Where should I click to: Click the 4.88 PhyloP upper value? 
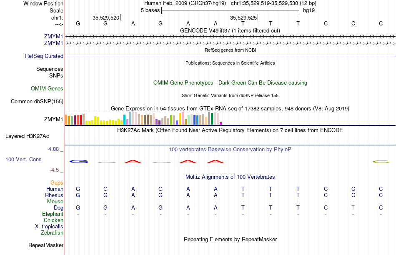coord(53,149)
